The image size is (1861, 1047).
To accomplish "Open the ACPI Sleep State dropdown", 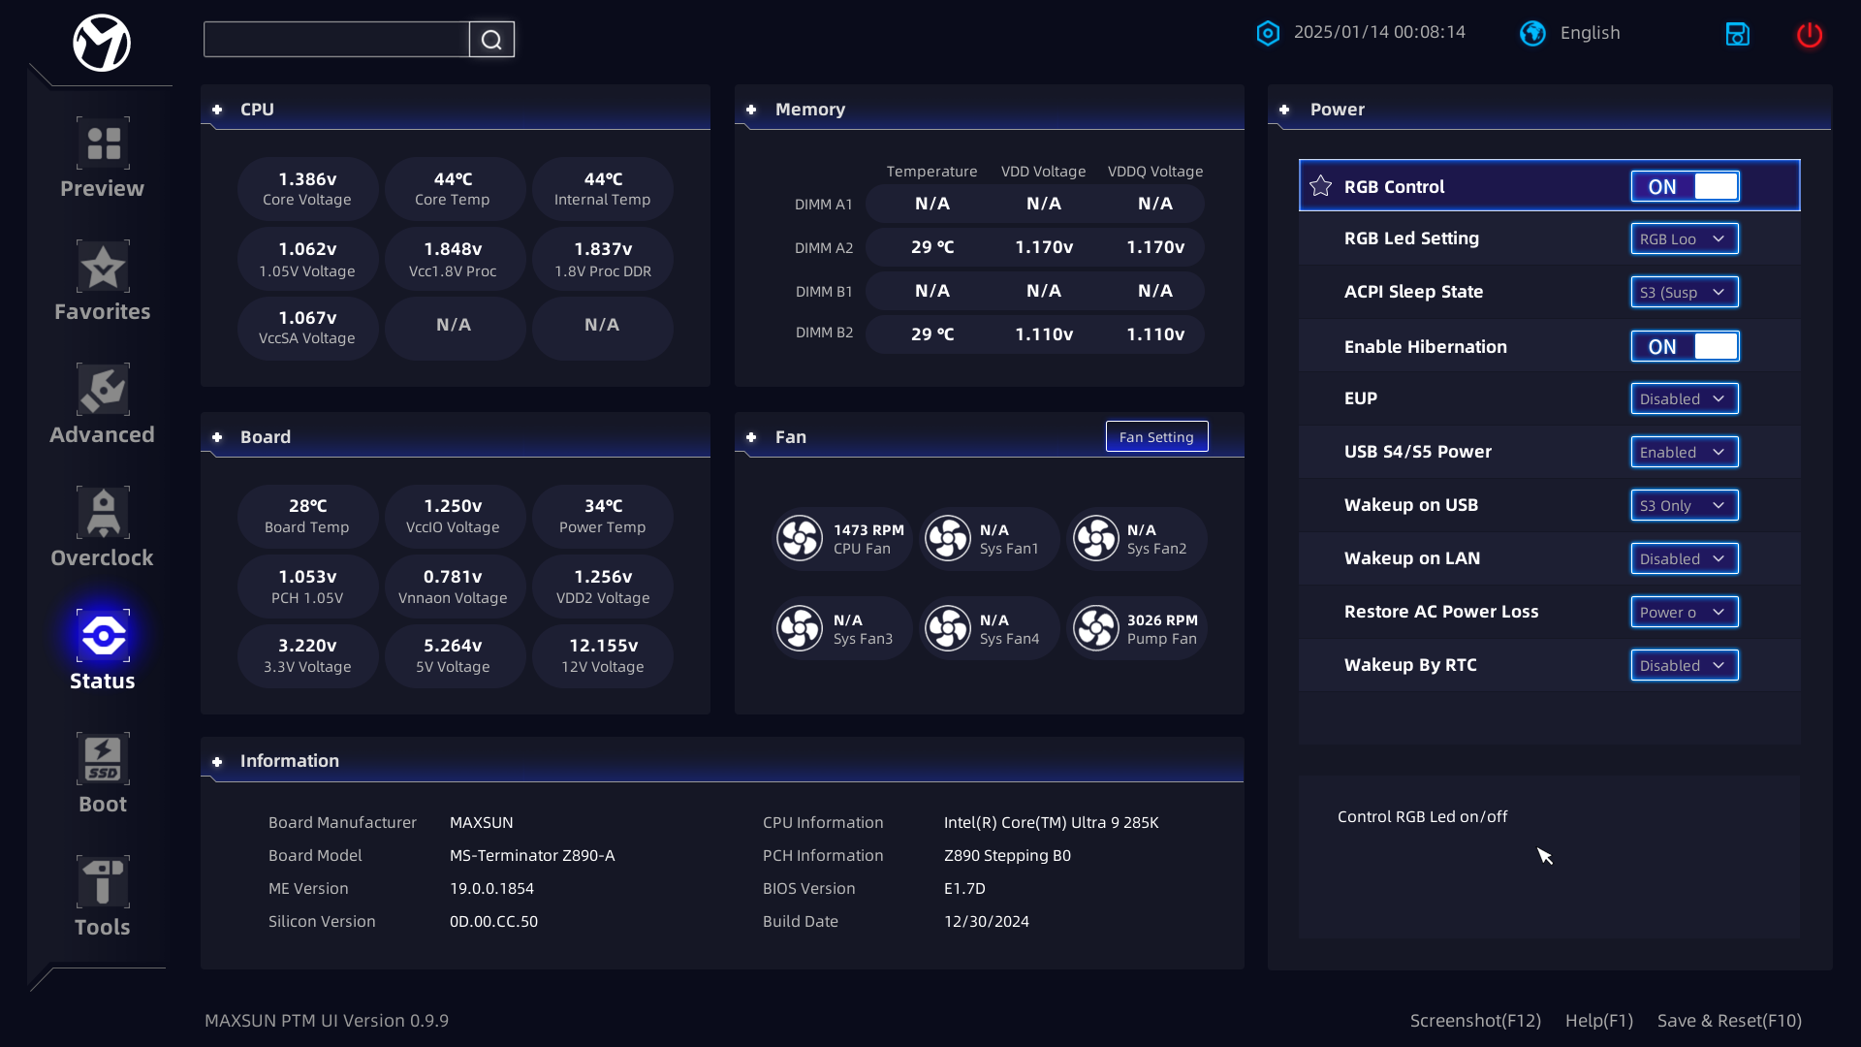I will (1684, 292).
